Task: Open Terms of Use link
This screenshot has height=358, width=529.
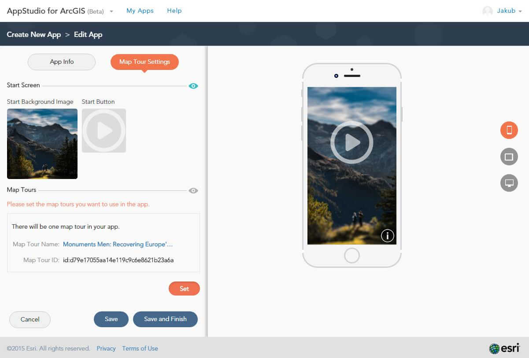Action: pyautogui.click(x=140, y=348)
